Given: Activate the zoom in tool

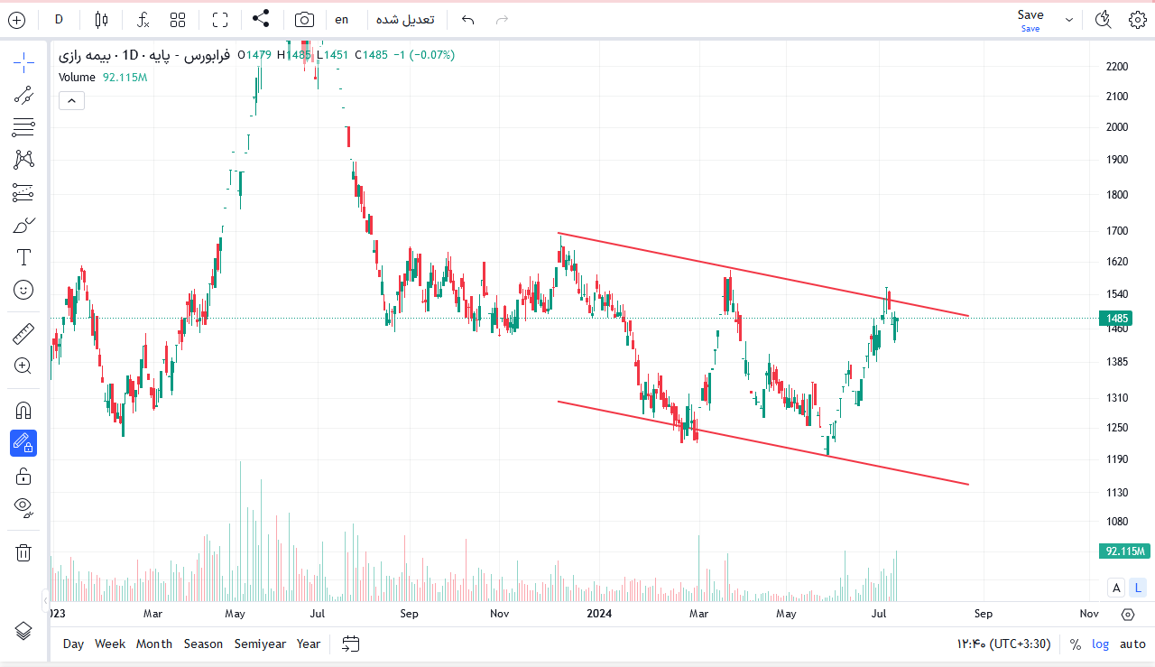Looking at the screenshot, I should click(23, 366).
